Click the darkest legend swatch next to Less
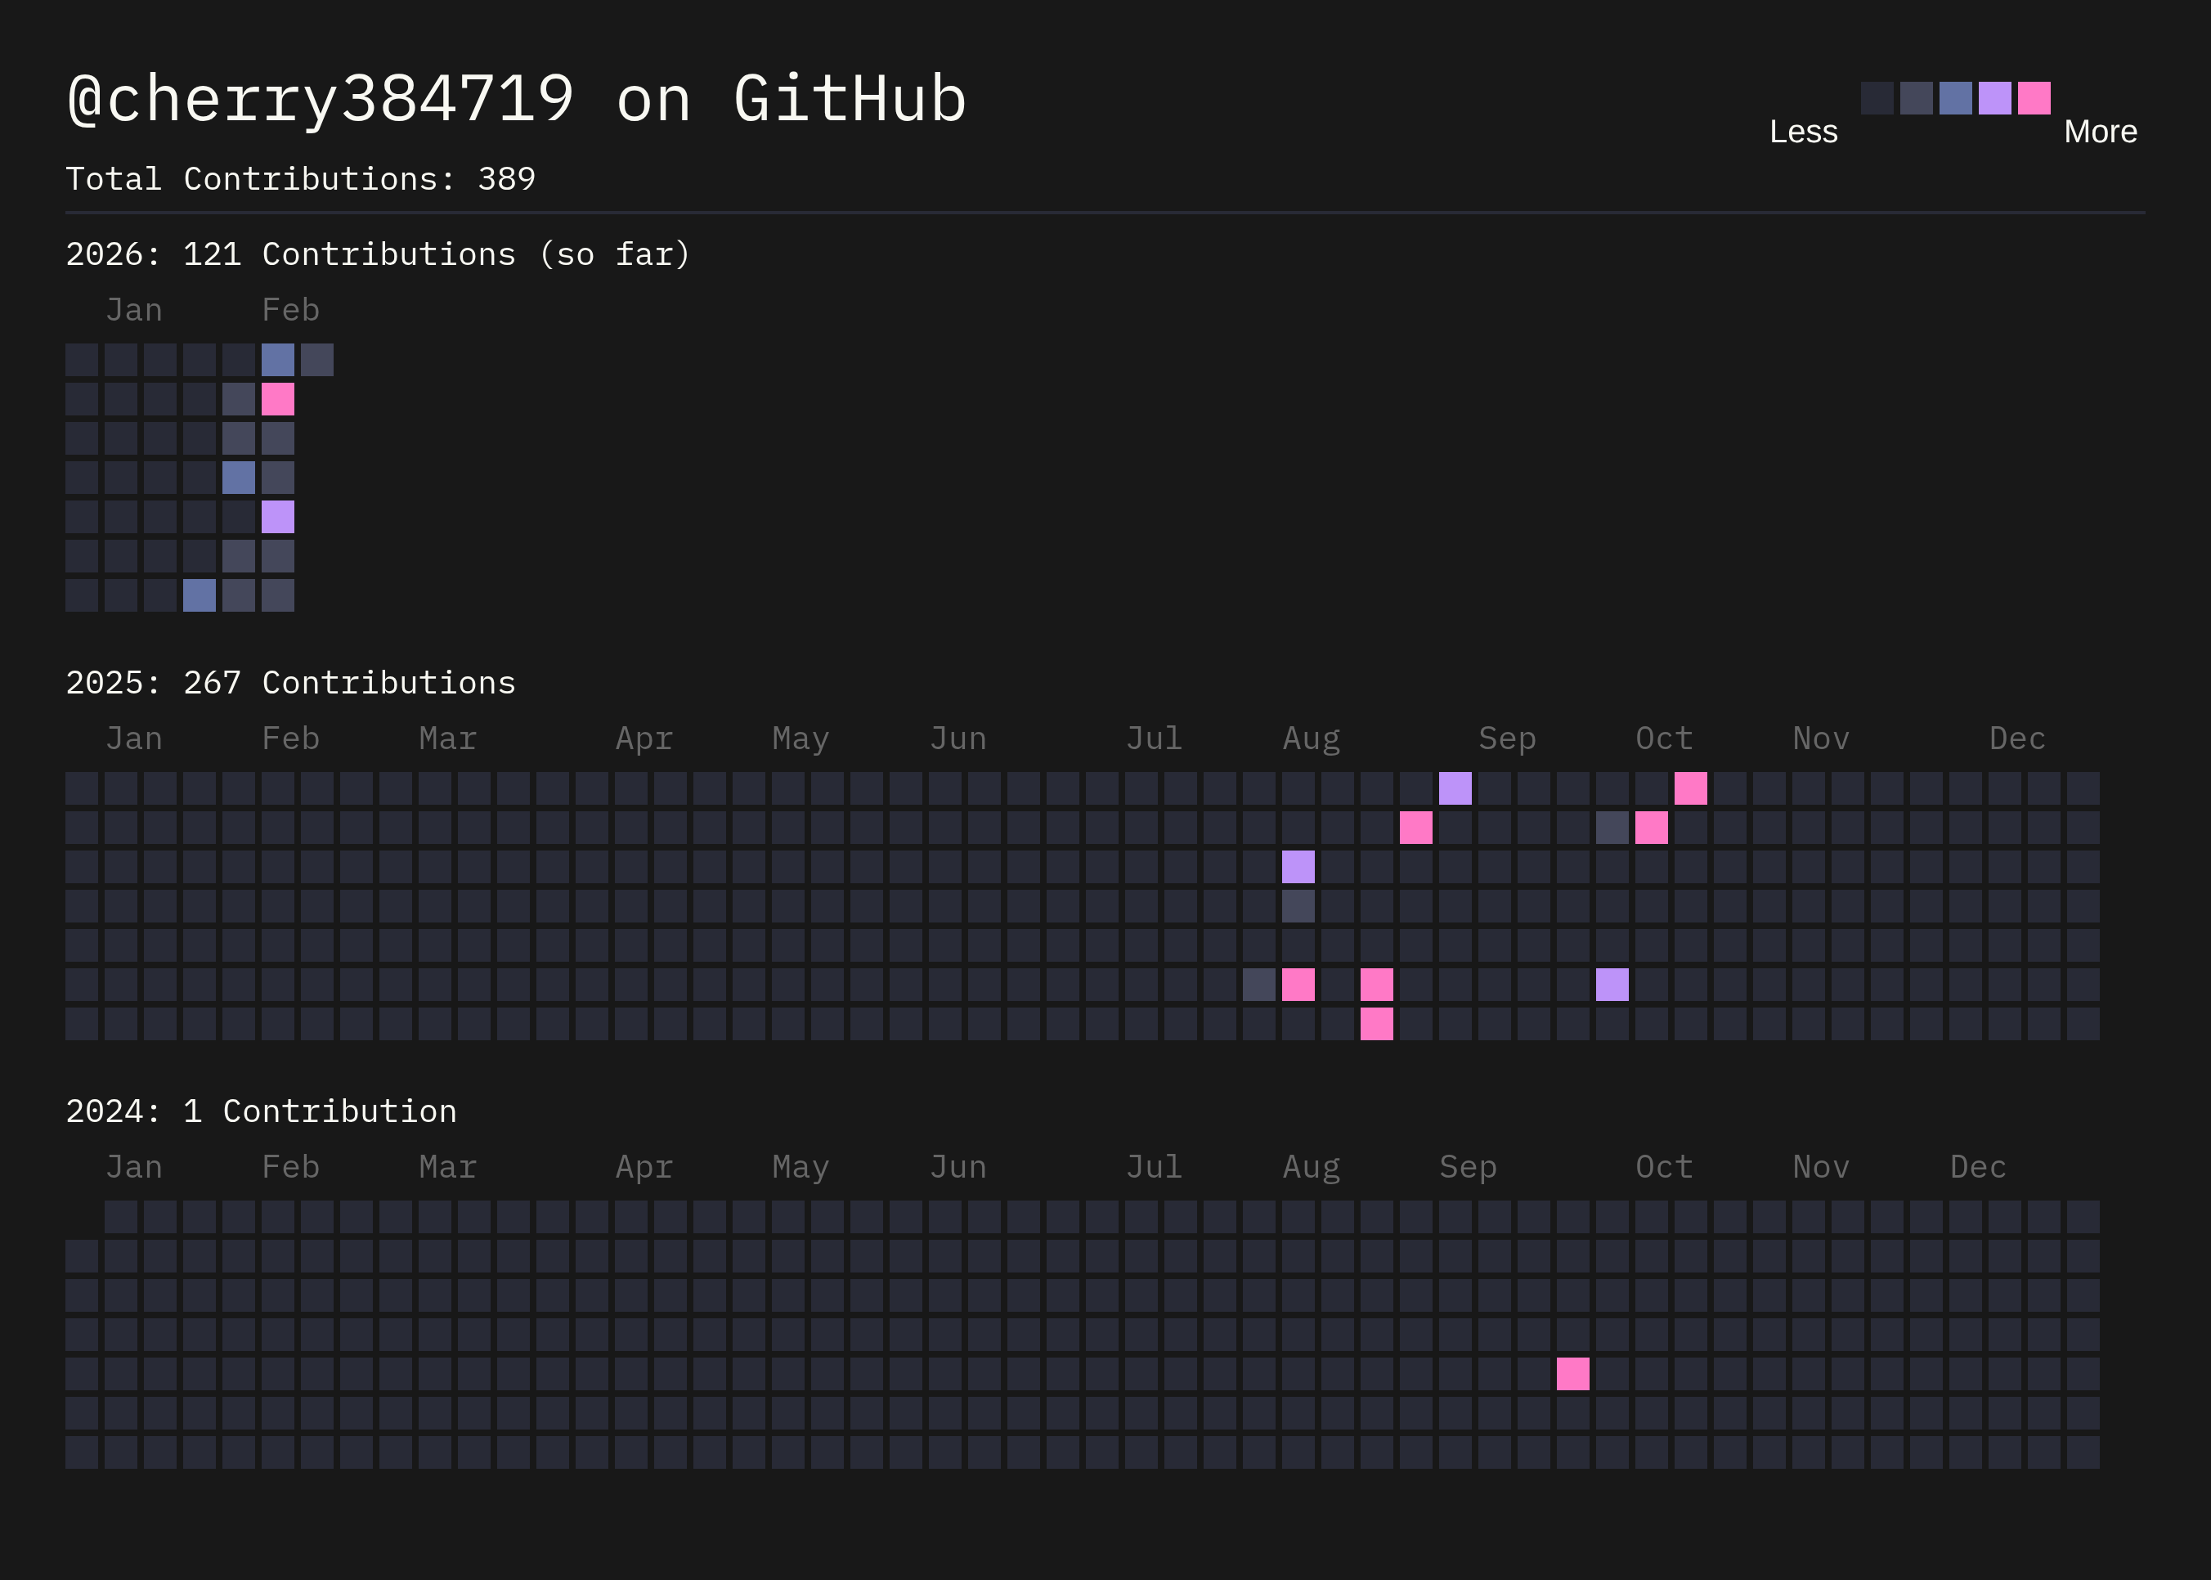The image size is (2211, 1580). coord(1877,98)
